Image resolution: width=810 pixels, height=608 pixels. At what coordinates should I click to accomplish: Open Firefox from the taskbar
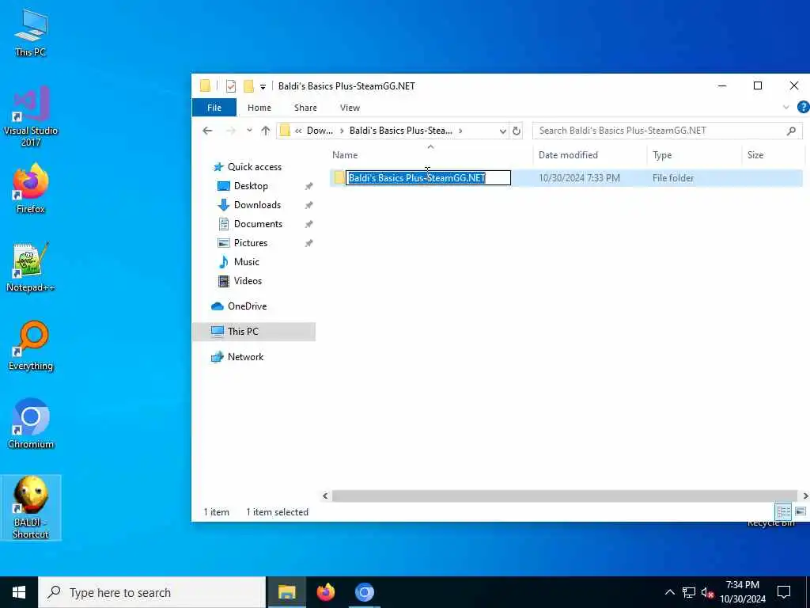[x=325, y=592]
